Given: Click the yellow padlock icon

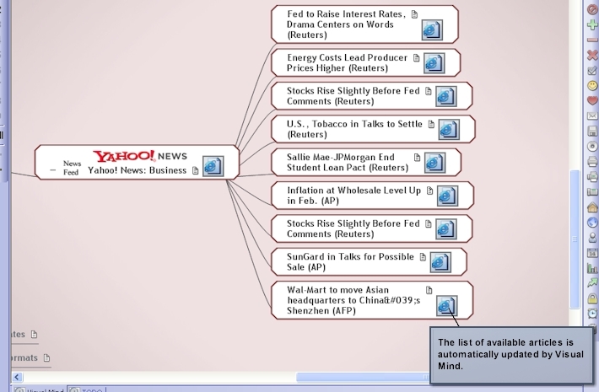Looking at the screenshot, I should [x=592, y=298].
